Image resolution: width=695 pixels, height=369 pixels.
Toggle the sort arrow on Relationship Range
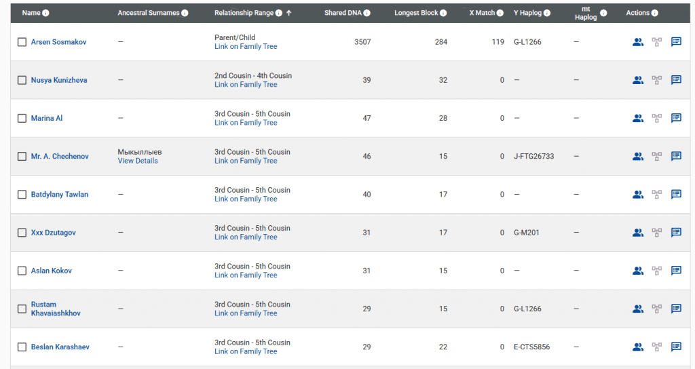pyautogui.click(x=289, y=13)
